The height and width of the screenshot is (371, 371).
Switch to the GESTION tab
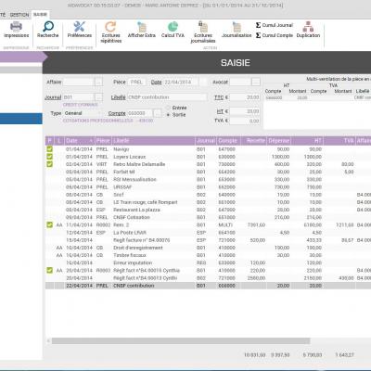(x=19, y=15)
